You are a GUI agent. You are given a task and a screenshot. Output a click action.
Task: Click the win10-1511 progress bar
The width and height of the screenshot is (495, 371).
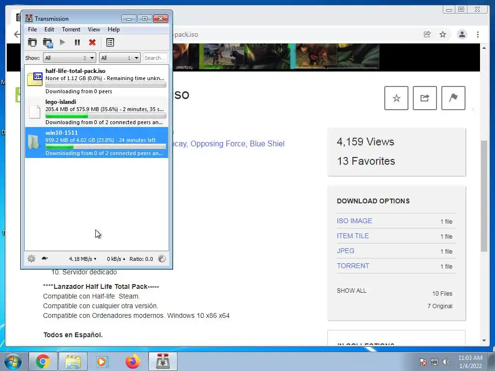(x=106, y=147)
